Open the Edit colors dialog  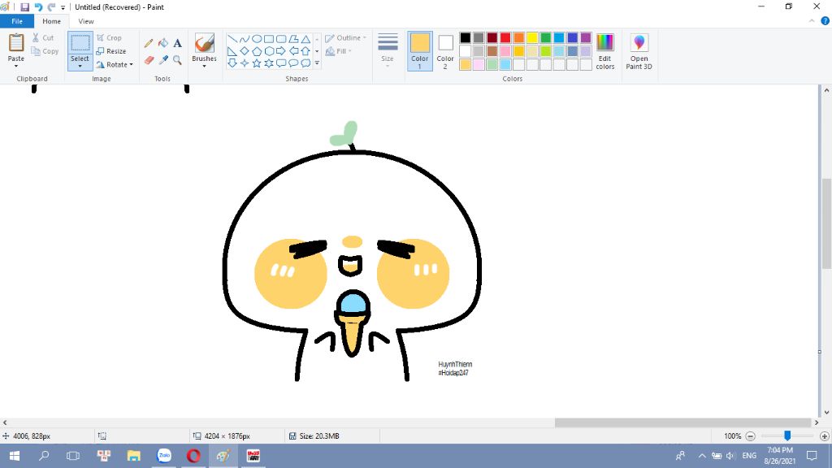pyautogui.click(x=604, y=51)
